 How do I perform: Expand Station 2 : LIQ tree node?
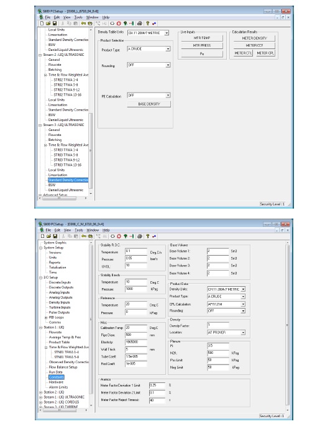[40, 392]
